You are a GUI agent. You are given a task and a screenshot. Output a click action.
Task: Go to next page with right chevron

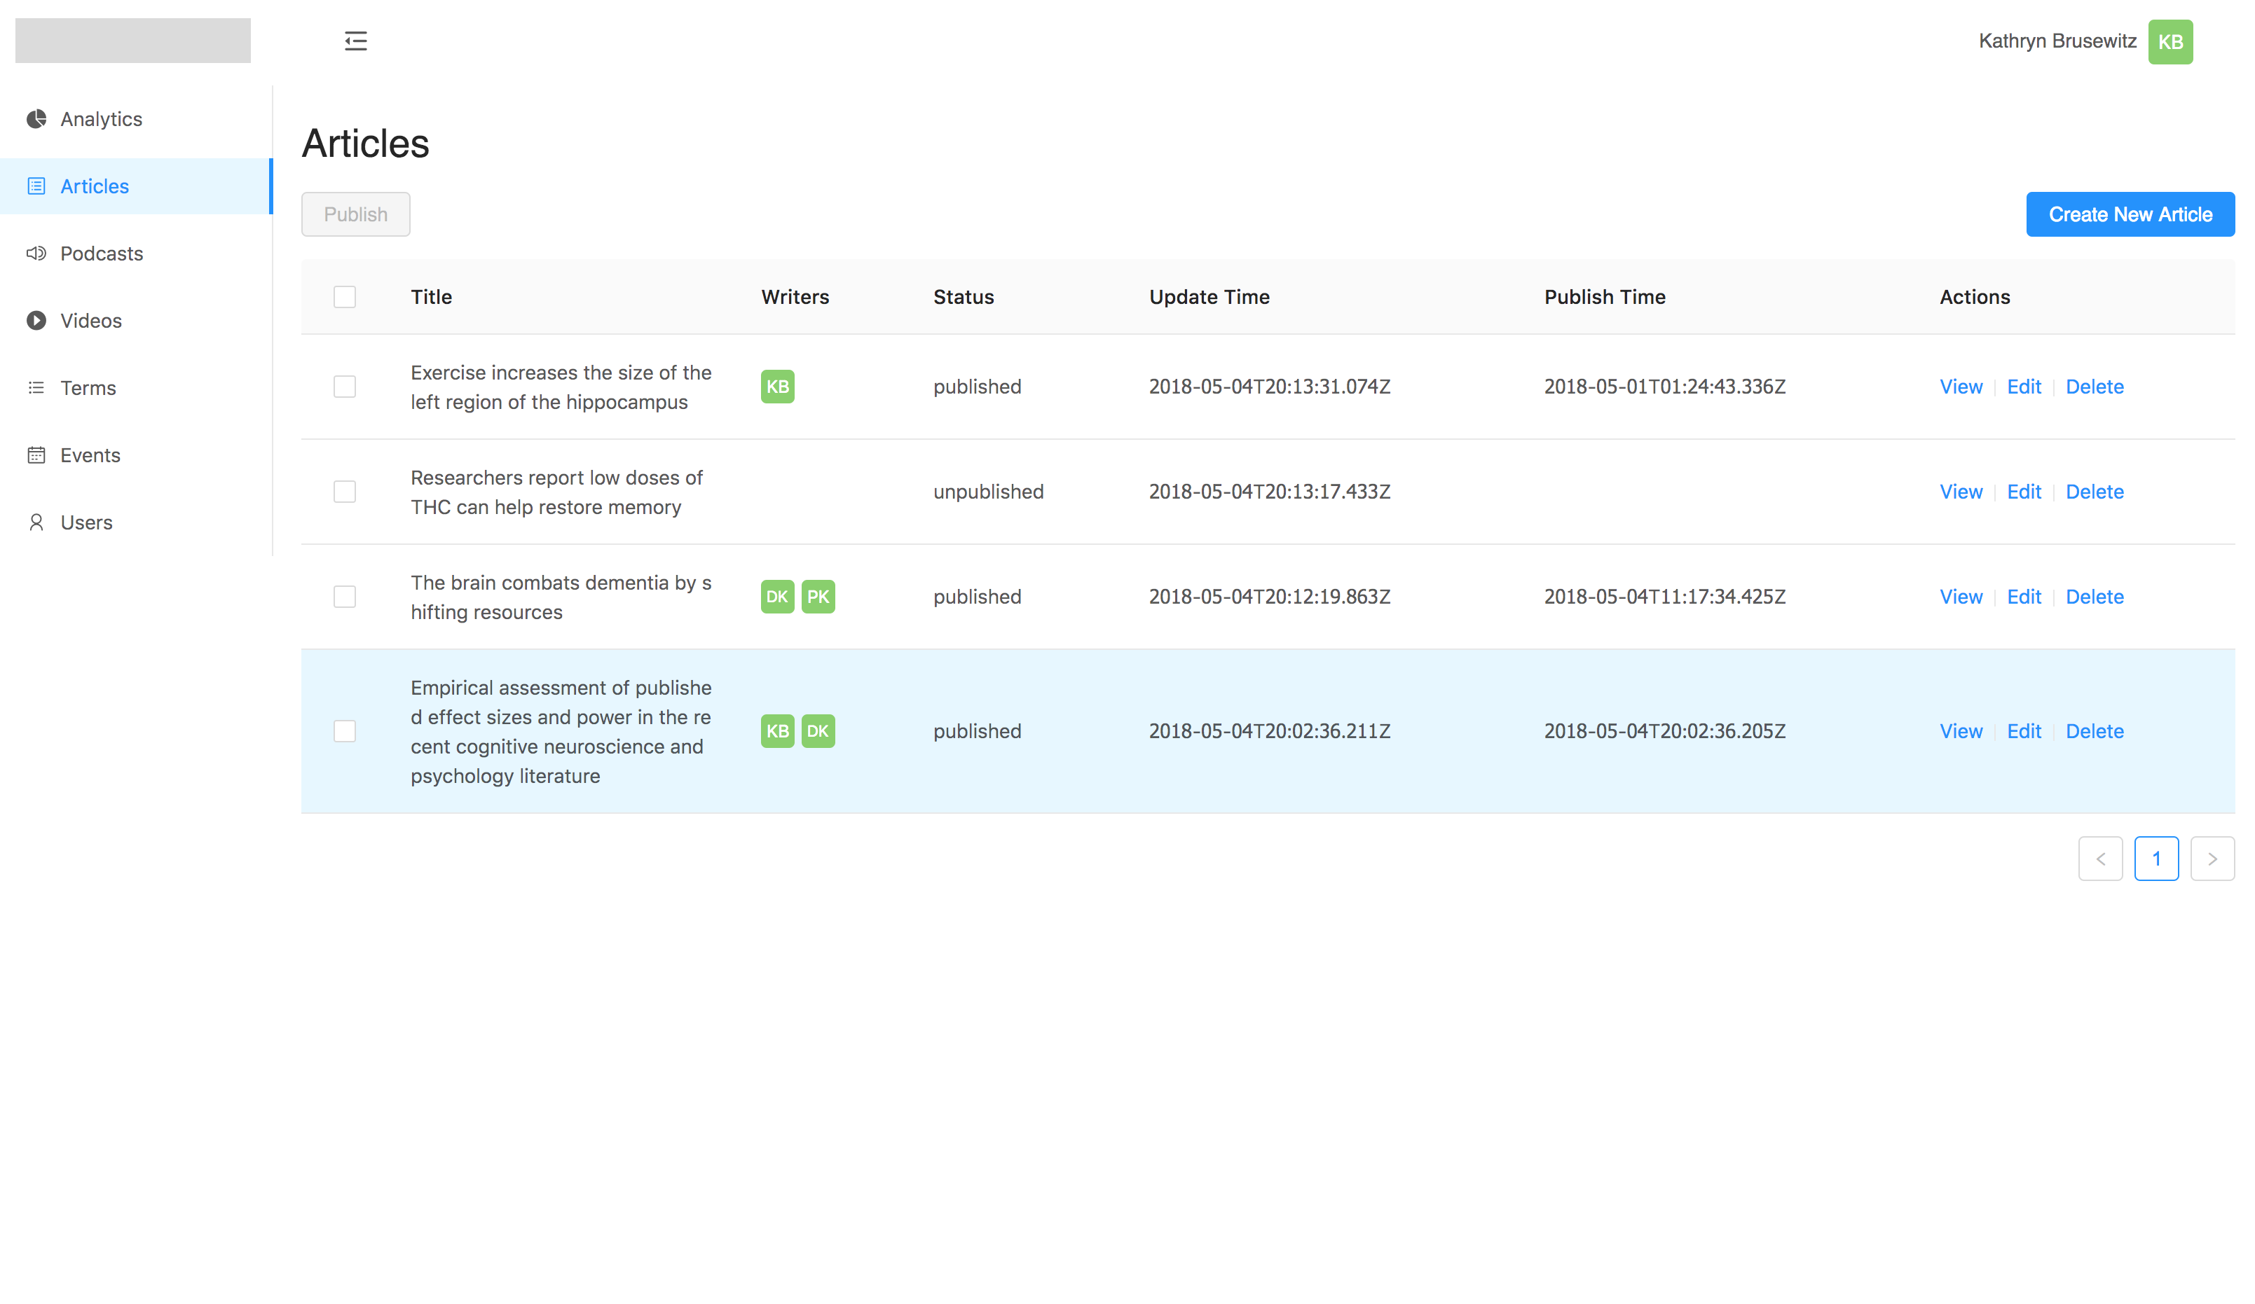pyautogui.click(x=2212, y=859)
